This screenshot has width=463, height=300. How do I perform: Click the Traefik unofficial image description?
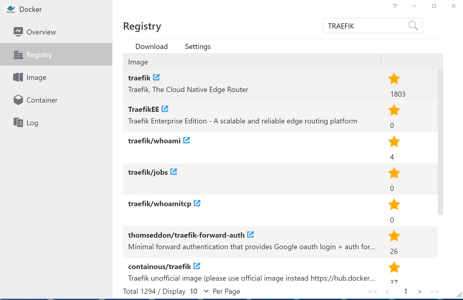(x=252, y=278)
